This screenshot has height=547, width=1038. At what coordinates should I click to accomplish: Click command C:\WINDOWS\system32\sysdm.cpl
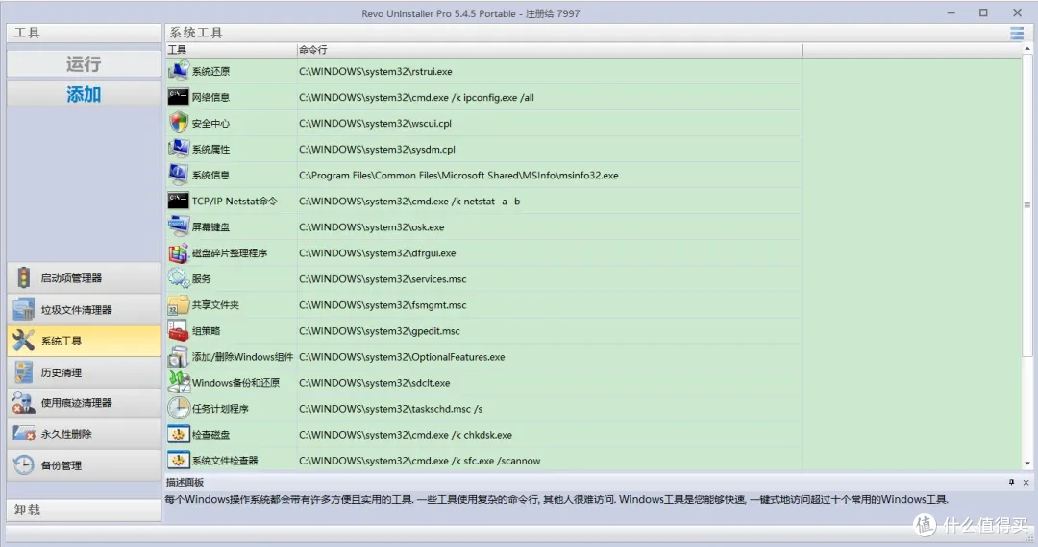[377, 150]
